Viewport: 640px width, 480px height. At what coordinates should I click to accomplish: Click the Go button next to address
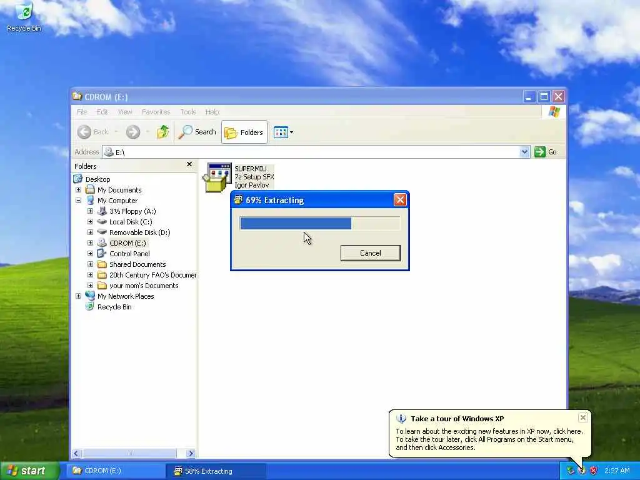pyautogui.click(x=546, y=152)
